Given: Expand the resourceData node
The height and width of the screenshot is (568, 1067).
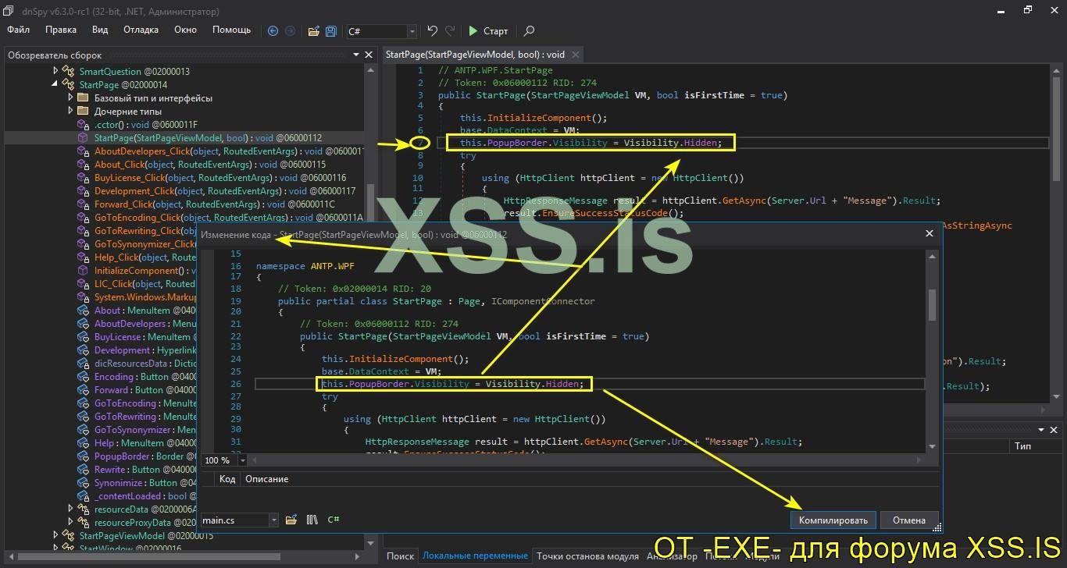Looking at the screenshot, I should point(70,509).
